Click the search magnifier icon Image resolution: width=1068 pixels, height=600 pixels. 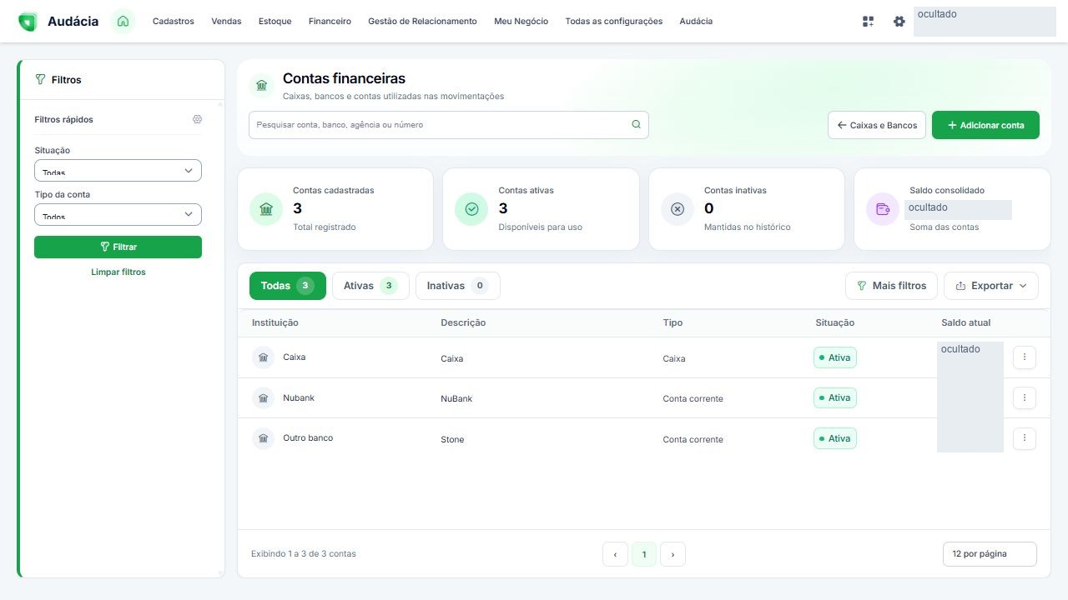636,124
